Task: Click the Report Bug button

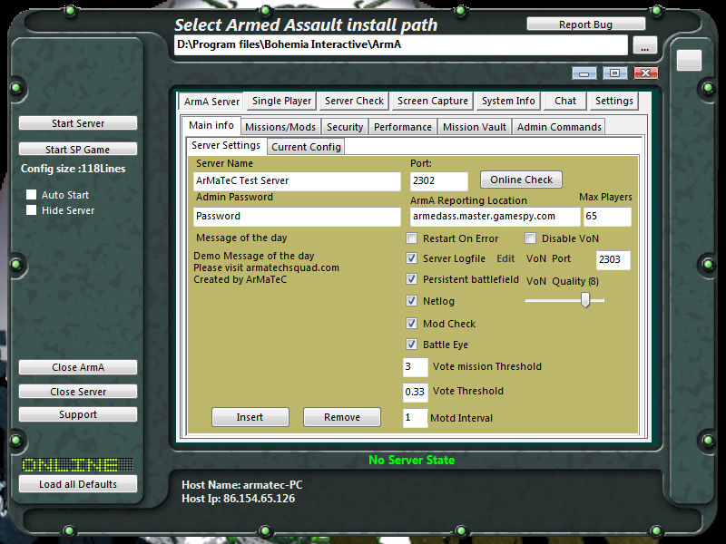Action: point(585,24)
